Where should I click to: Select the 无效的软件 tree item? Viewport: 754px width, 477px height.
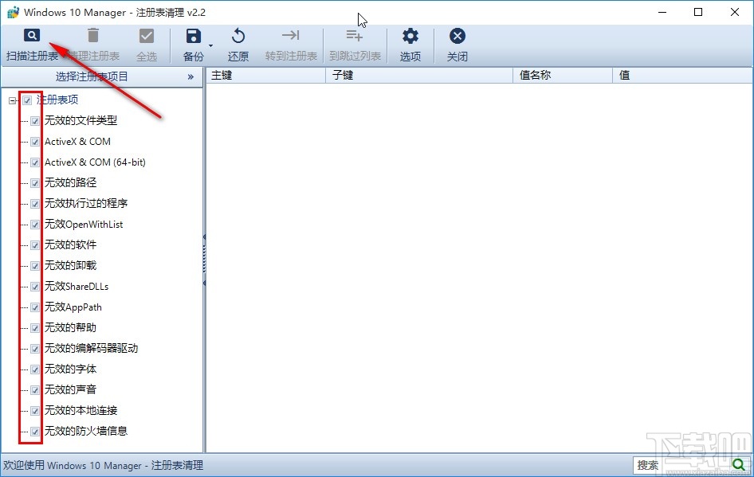(72, 244)
